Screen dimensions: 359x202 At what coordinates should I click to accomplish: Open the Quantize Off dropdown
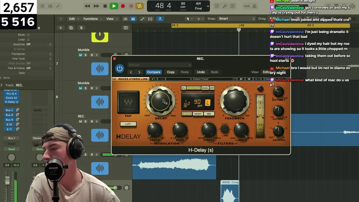click(39, 44)
